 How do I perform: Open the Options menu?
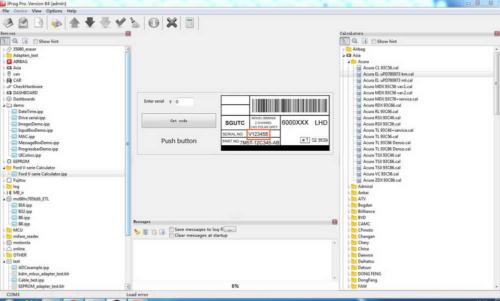(x=54, y=11)
